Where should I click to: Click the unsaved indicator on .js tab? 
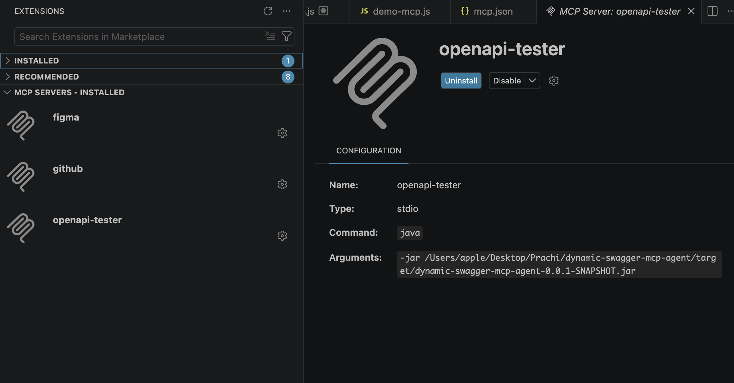click(323, 11)
